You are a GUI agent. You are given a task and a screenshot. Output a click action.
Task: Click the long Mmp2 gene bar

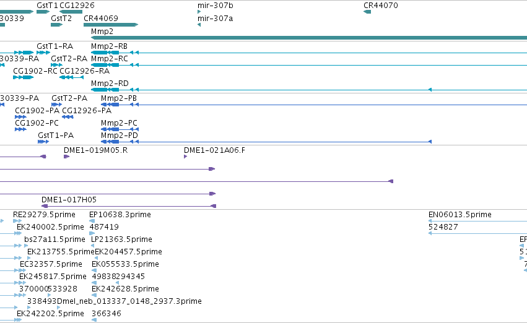pyautogui.click(x=309, y=38)
